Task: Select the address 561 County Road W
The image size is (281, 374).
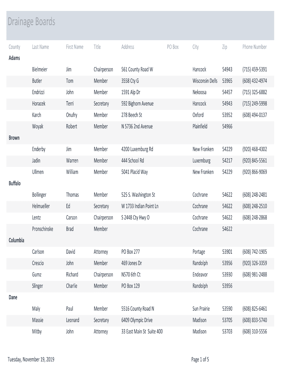Action: 137,69
